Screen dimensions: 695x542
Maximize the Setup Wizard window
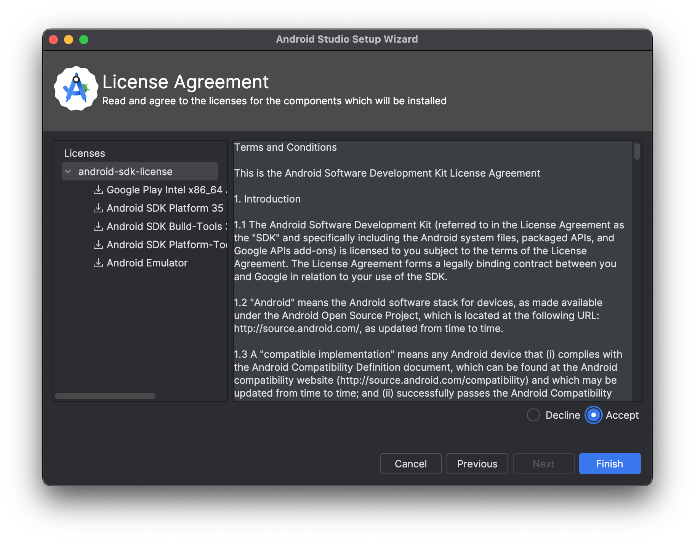84,40
